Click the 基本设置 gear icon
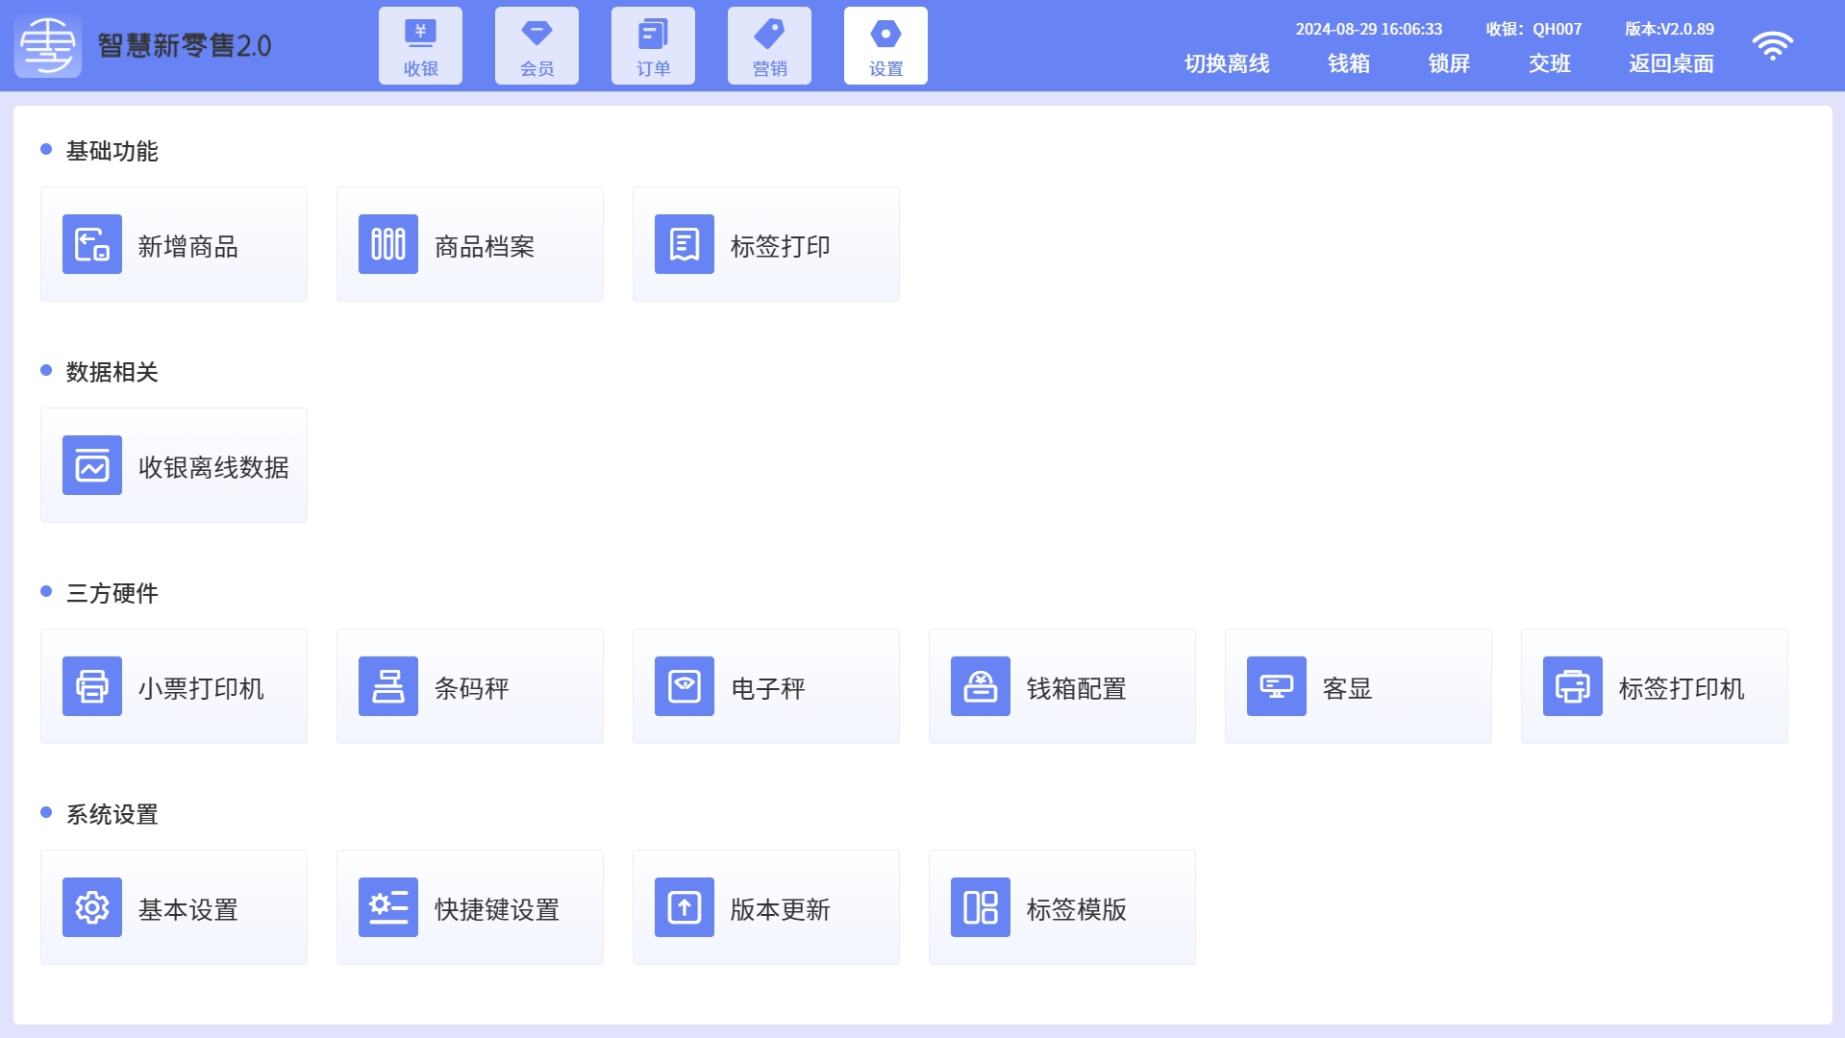The width and height of the screenshot is (1845, 1038). click(x=92, y=907)
